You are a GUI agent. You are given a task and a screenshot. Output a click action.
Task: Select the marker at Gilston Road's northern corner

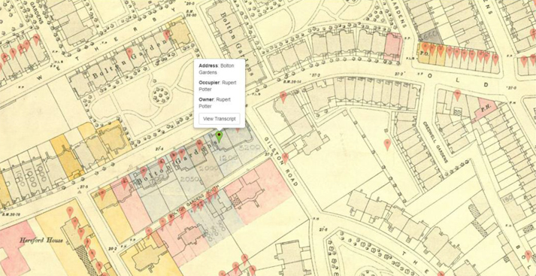pyautogui.click(x=283, y=97)
